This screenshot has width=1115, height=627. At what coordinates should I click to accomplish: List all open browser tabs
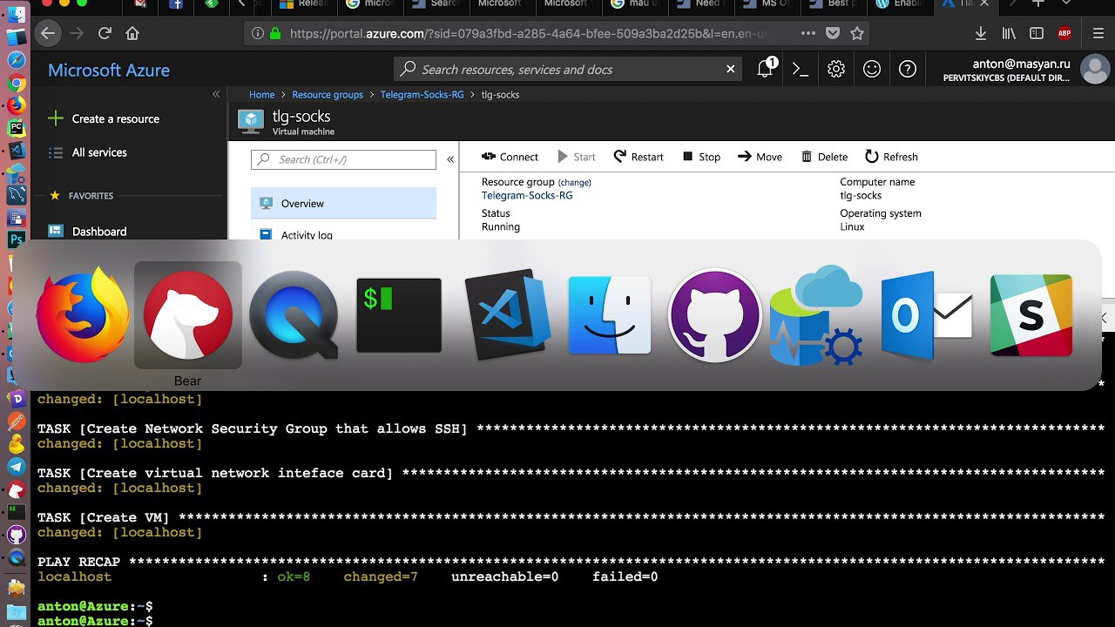pos(1065,3)
